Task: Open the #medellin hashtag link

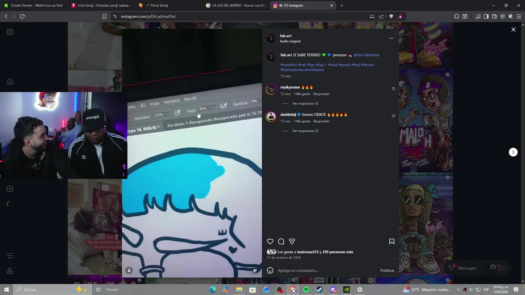Action: 289,65
